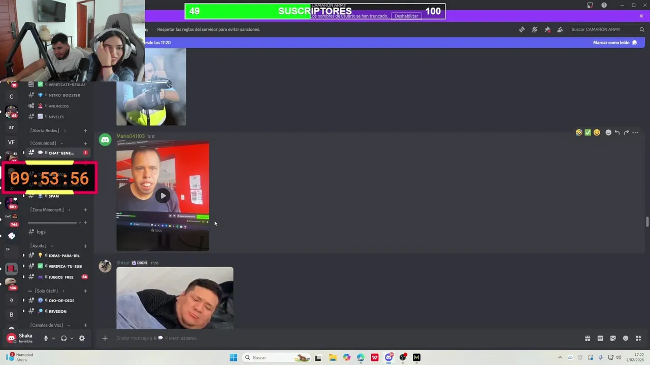The width and height of the screenshot is (650, 365).
Task: Collapse the Comunidad category
Action: 46,143
